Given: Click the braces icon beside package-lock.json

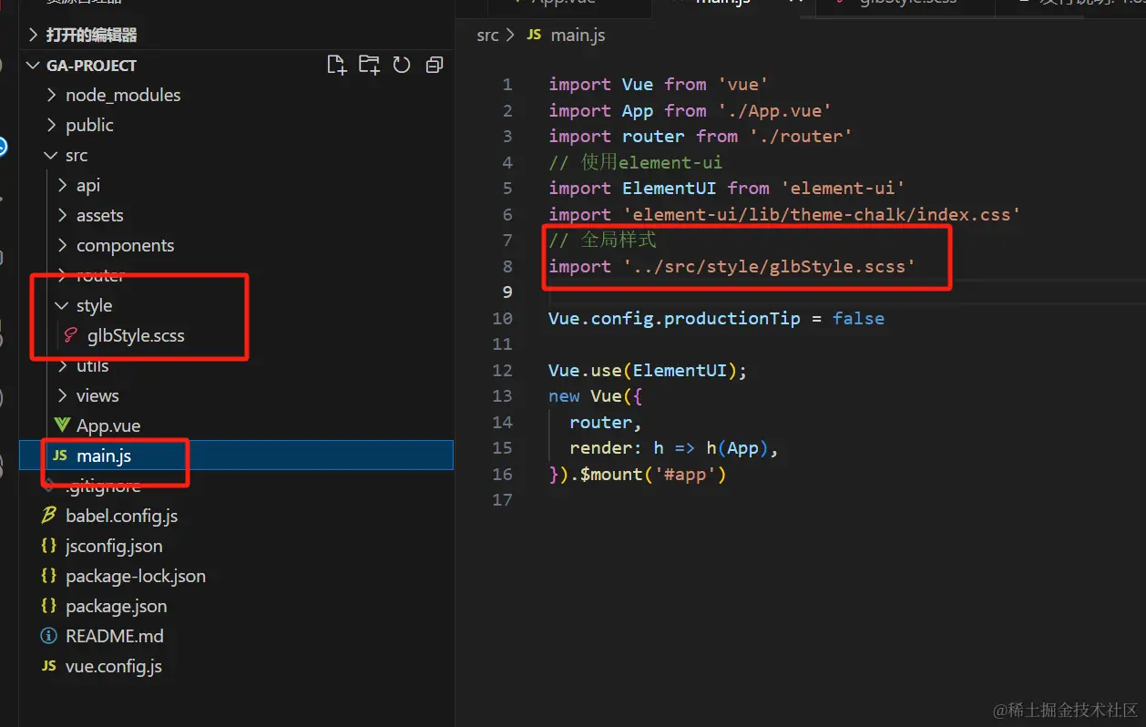Looking at the screenshot, I should coord(49,576).
